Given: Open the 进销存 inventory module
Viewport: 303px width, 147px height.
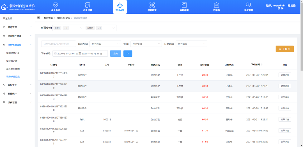Looking at the screenshot, I should [216, 7].
